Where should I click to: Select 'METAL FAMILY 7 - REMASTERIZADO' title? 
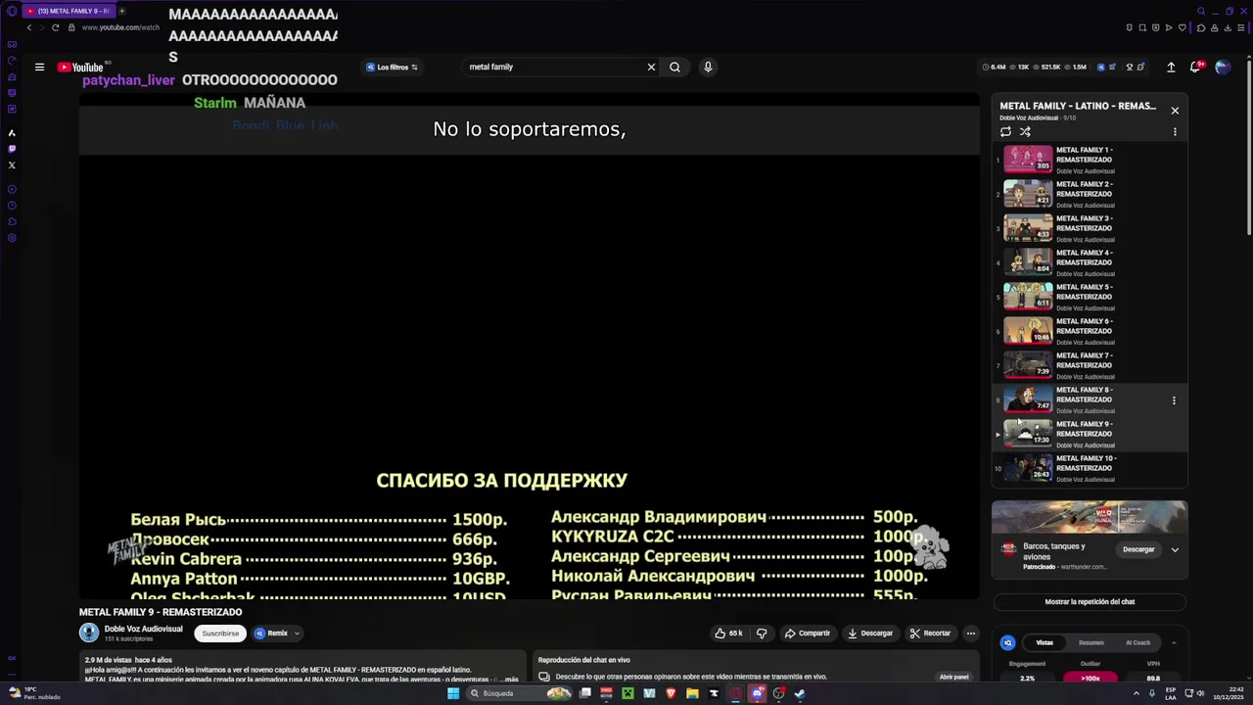point(1084,360)
